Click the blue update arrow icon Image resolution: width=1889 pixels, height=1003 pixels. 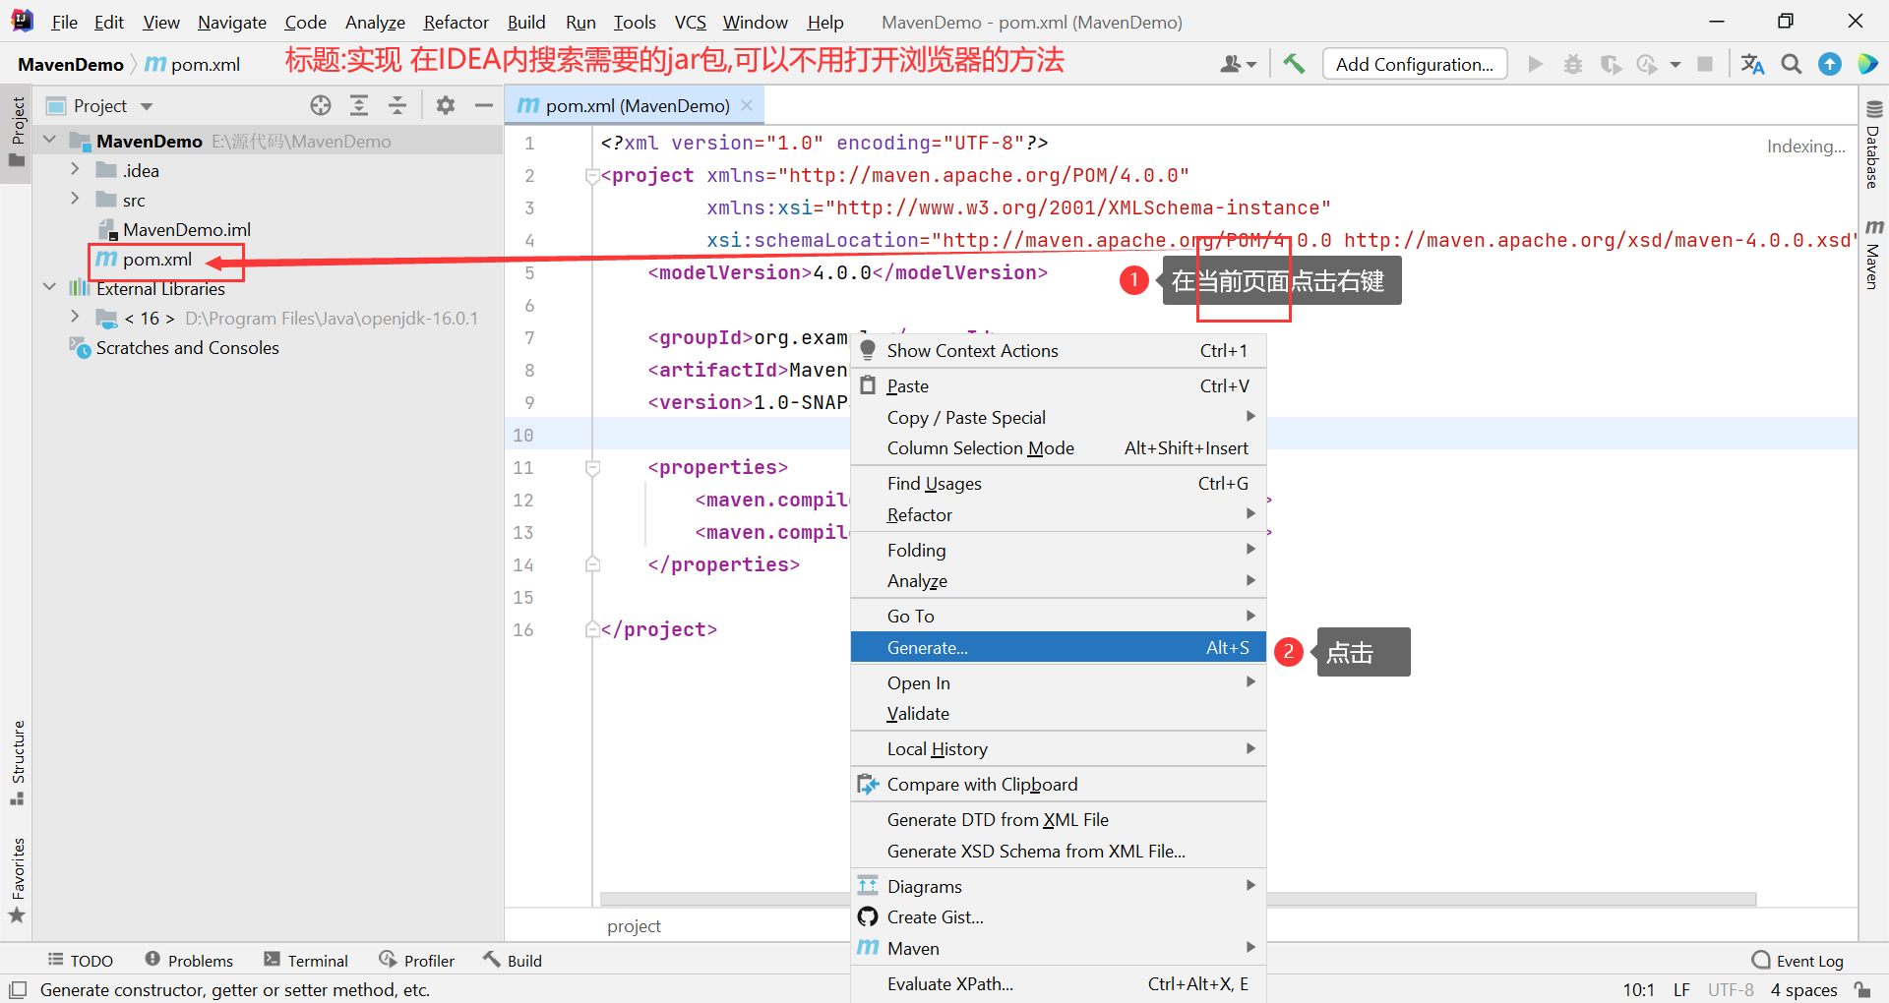1830,64
